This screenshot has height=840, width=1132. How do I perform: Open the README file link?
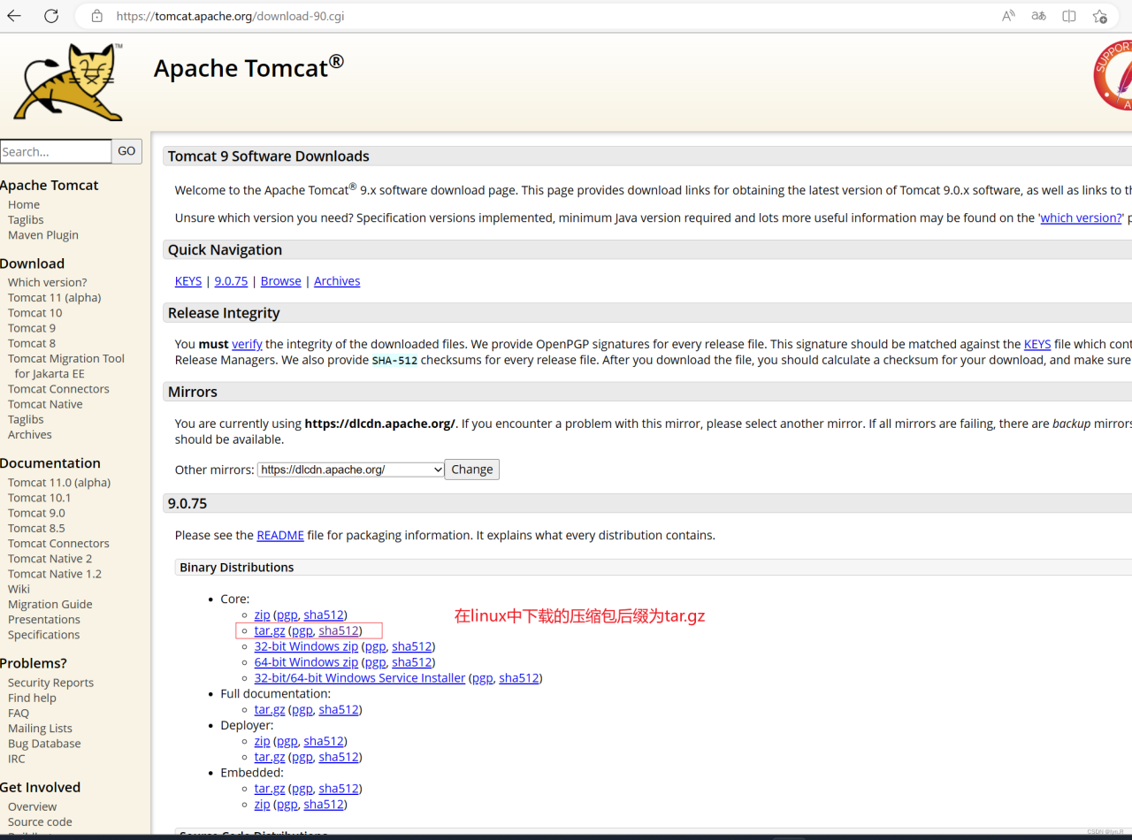point(279,535)
